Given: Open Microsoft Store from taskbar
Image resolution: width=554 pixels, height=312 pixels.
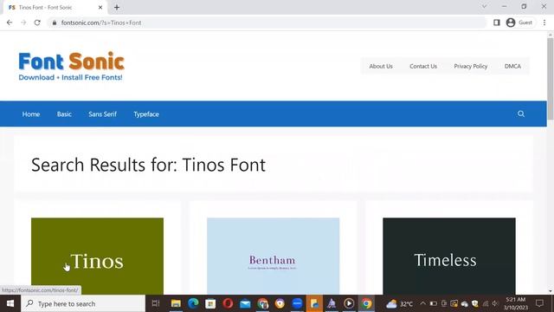Looking at the screenshot, I should tap(210, 303).
